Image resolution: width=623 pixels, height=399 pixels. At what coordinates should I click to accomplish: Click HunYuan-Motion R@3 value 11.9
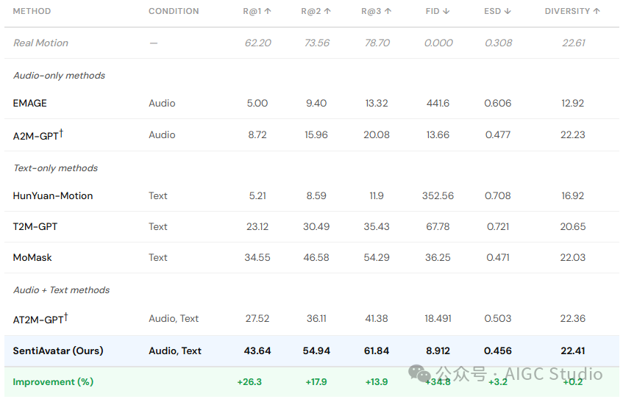click(377, 195)
